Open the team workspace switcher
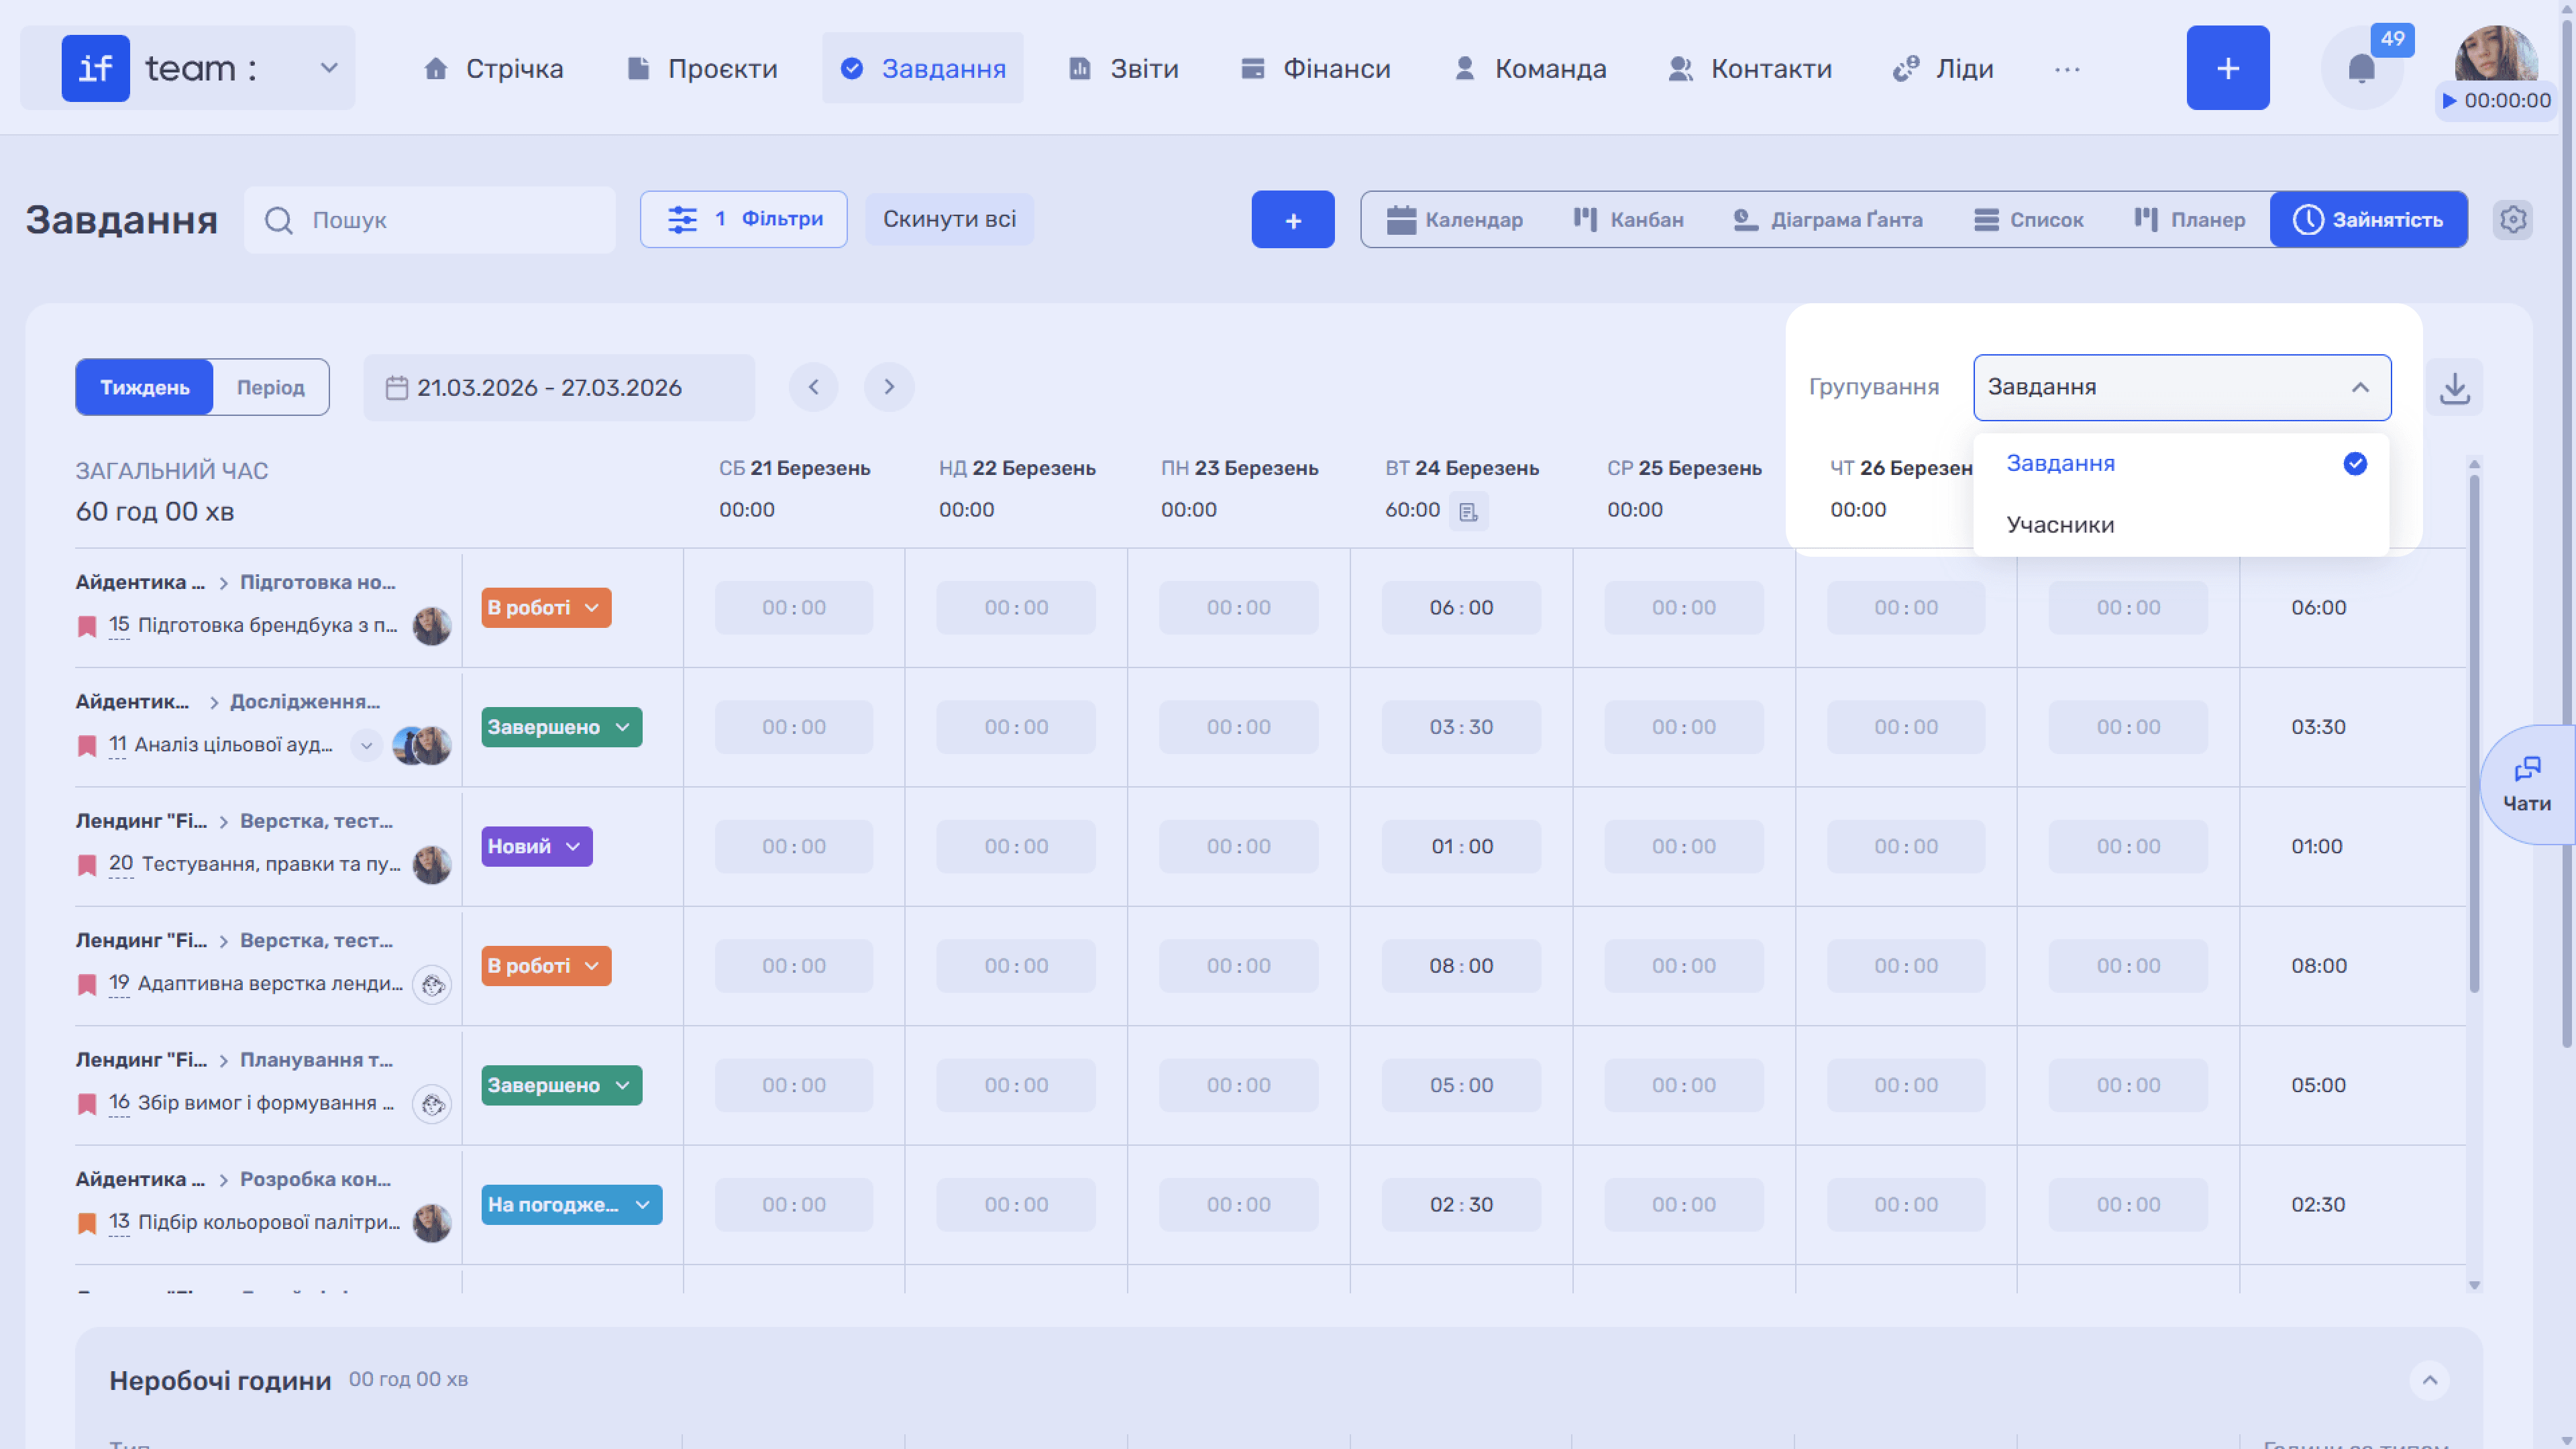Screen dimensions: 2576x1449 (329, 68)
